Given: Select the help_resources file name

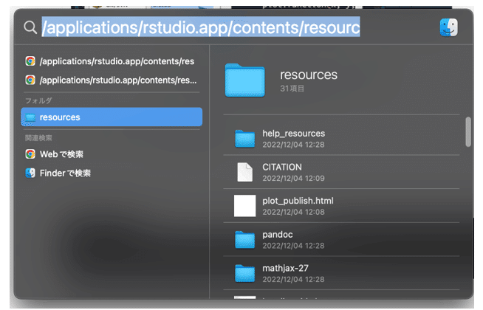Looking at the screenshot, I should [293, 134].
